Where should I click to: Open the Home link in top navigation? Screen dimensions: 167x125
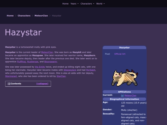(x=65, y=4)
